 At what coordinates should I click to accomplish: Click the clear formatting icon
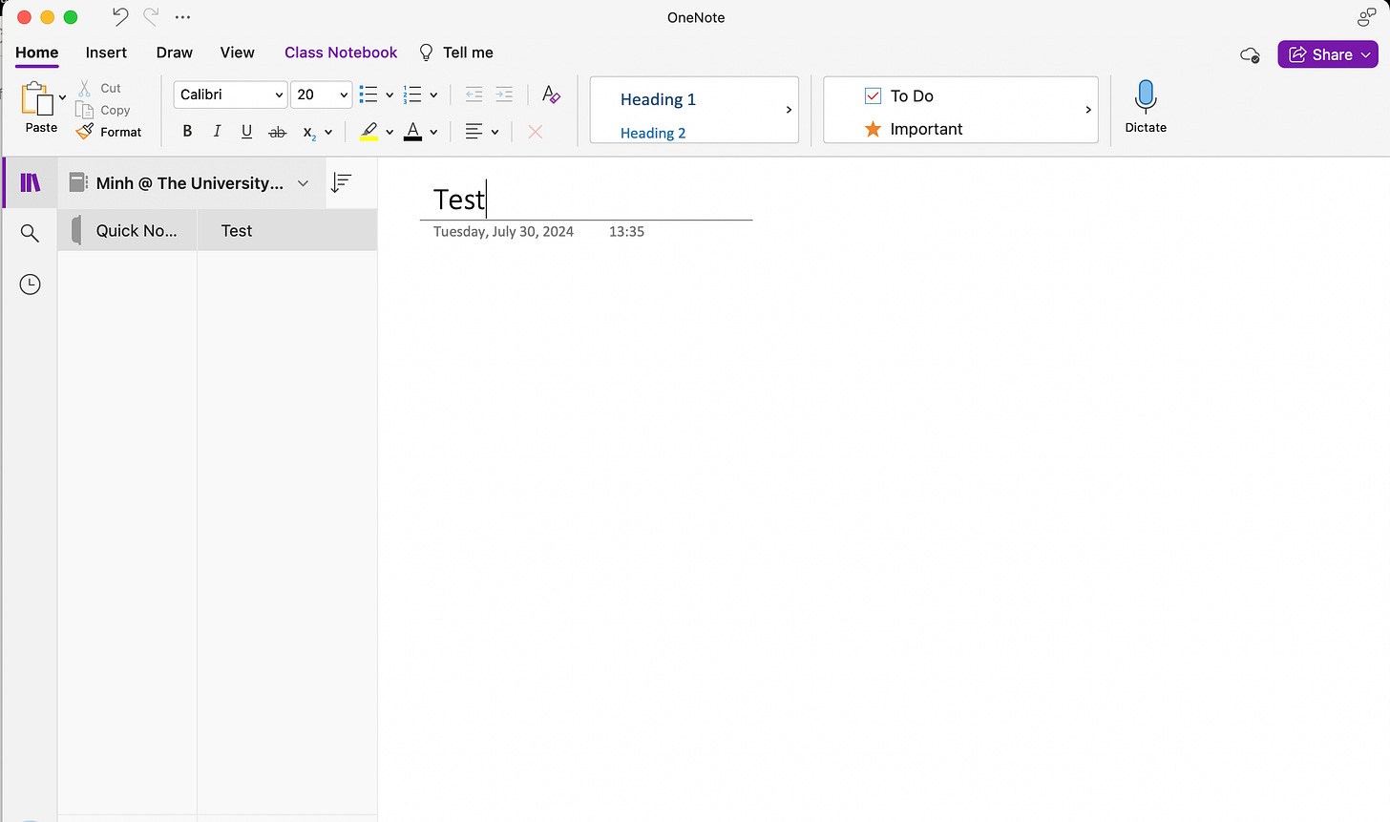coord(551,94)
